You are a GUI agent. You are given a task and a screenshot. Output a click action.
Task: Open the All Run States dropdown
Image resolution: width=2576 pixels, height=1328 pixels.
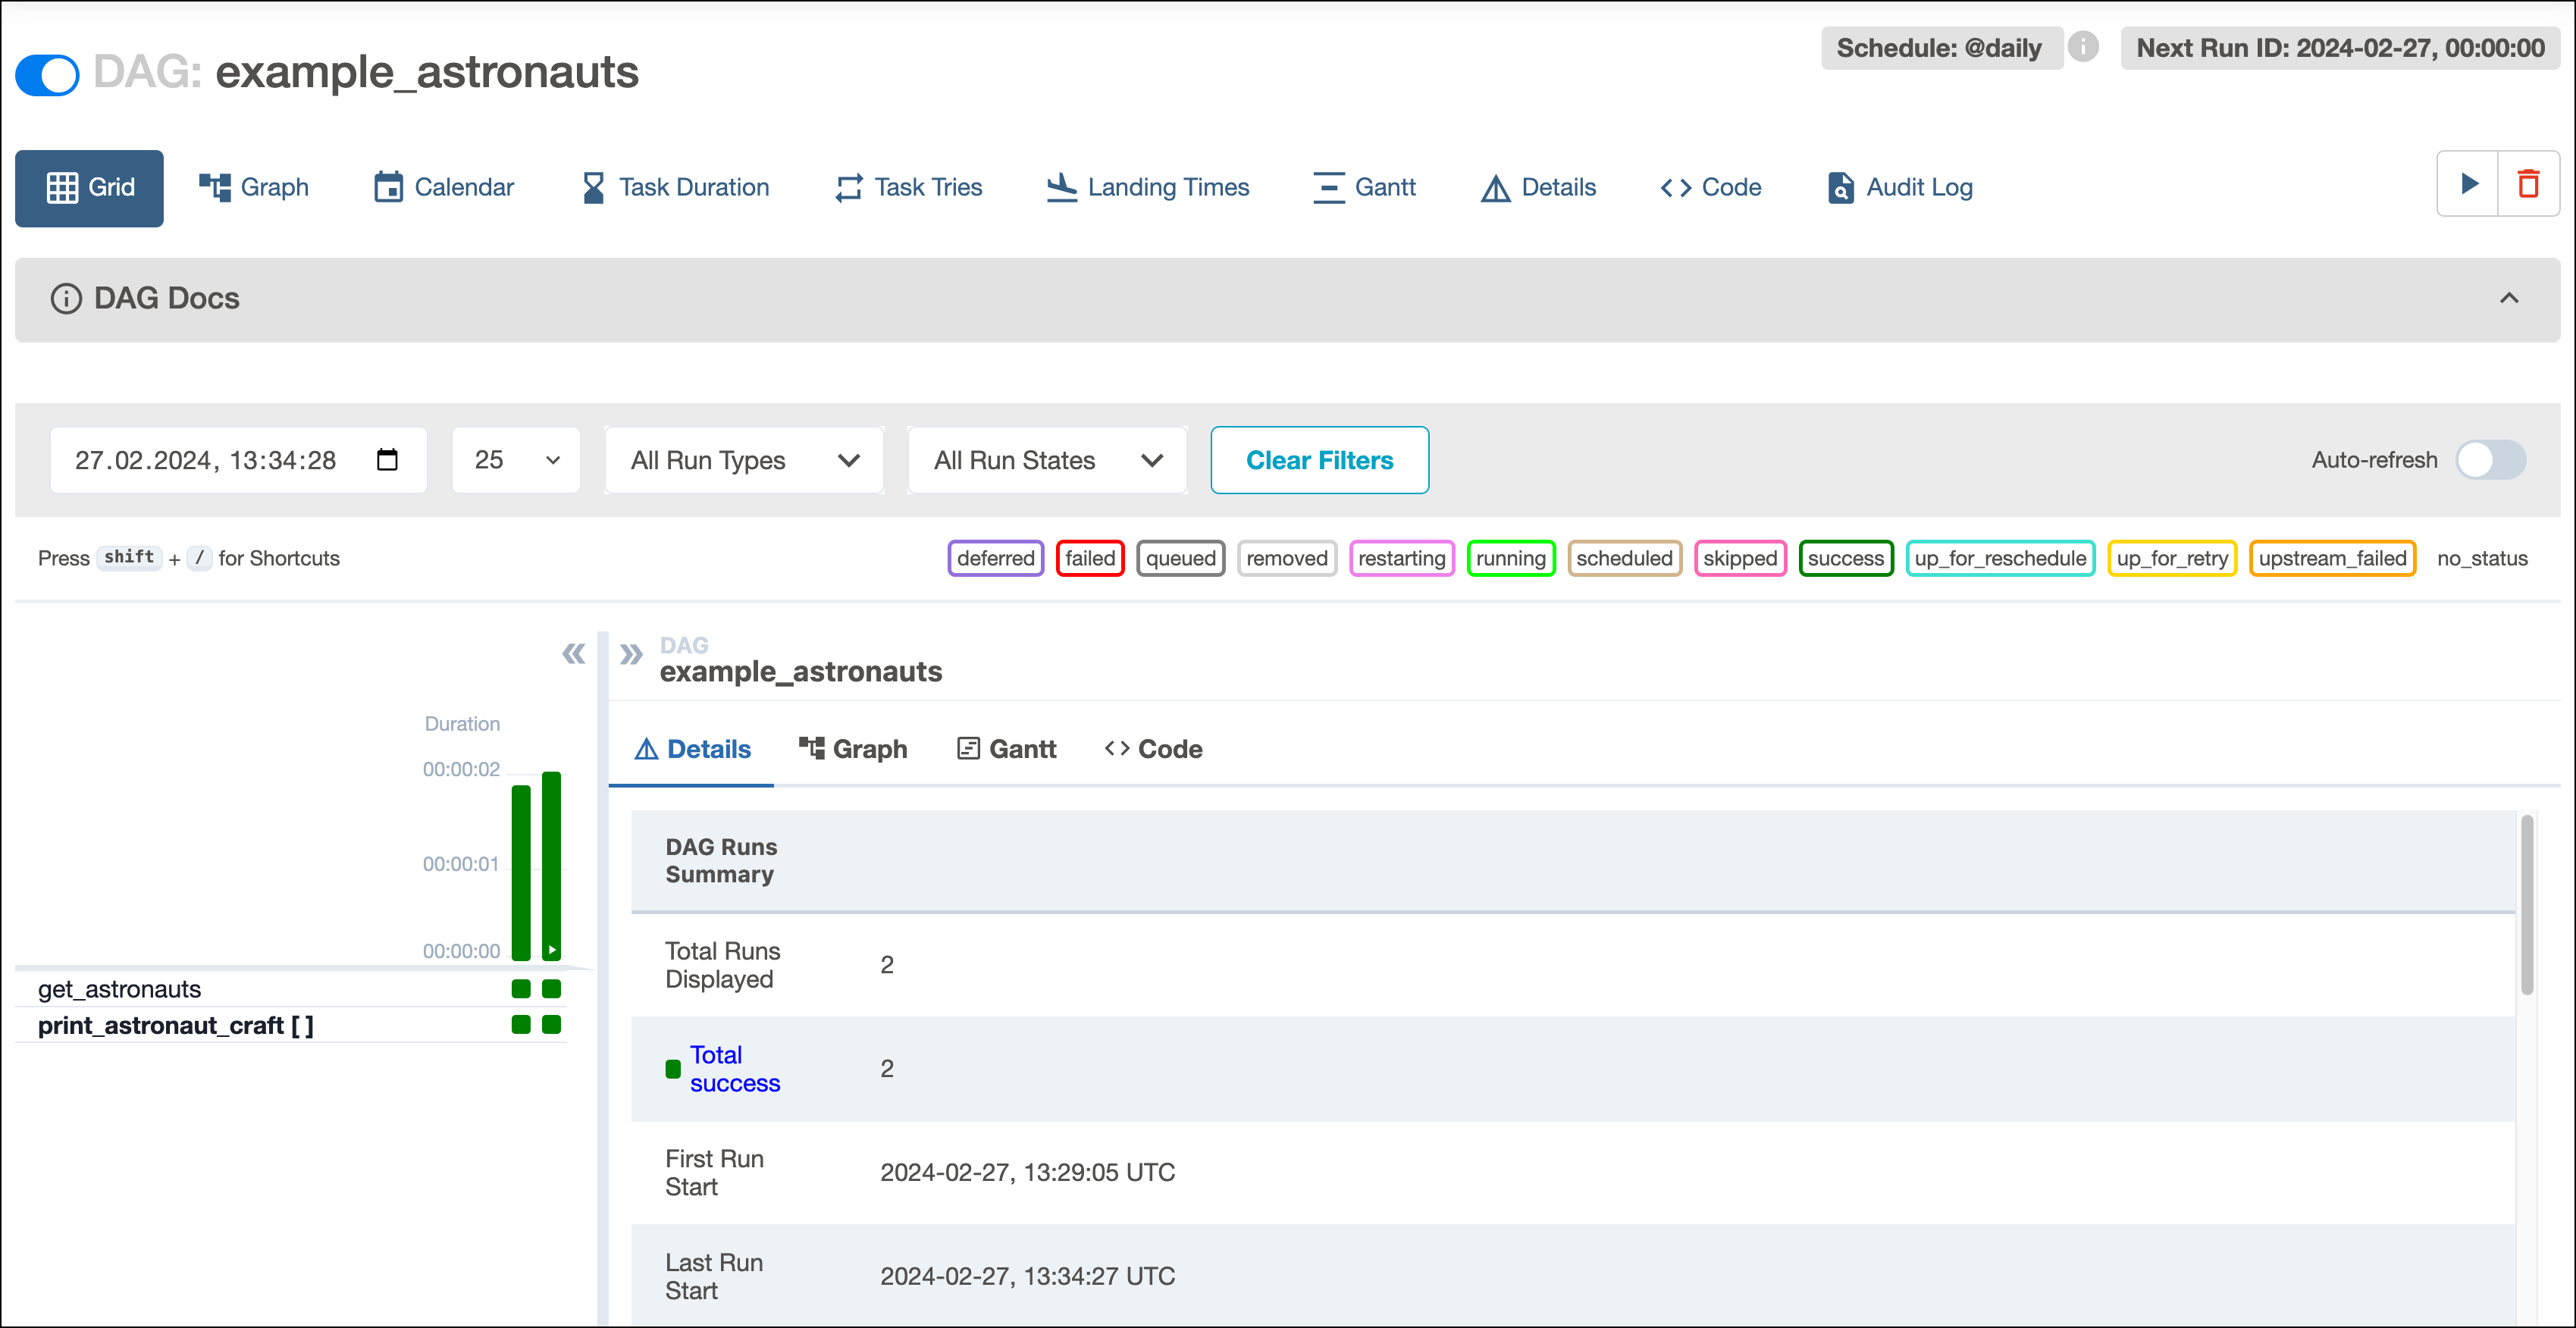click(1046, 460)
